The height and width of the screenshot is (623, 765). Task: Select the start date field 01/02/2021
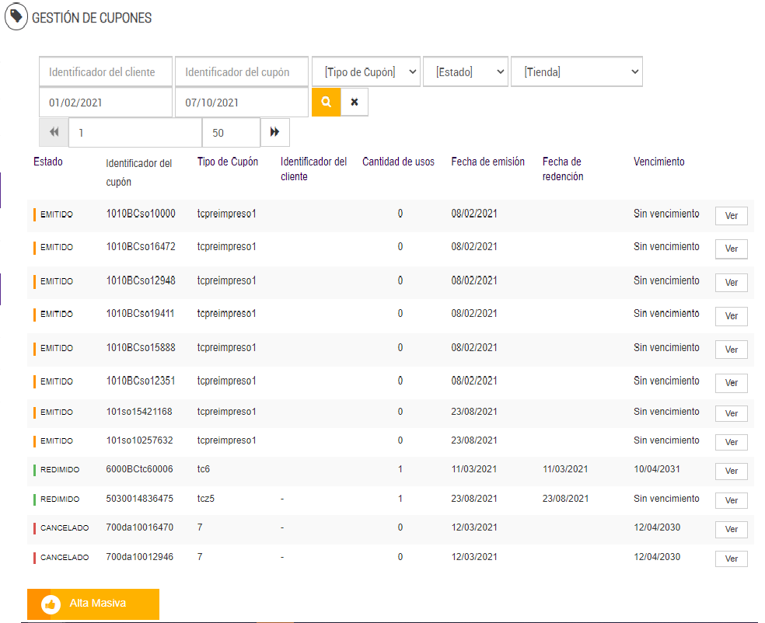pos(106,103)
